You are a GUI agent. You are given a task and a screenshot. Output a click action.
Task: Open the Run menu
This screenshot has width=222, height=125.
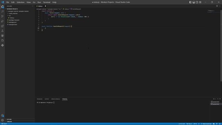39,2
